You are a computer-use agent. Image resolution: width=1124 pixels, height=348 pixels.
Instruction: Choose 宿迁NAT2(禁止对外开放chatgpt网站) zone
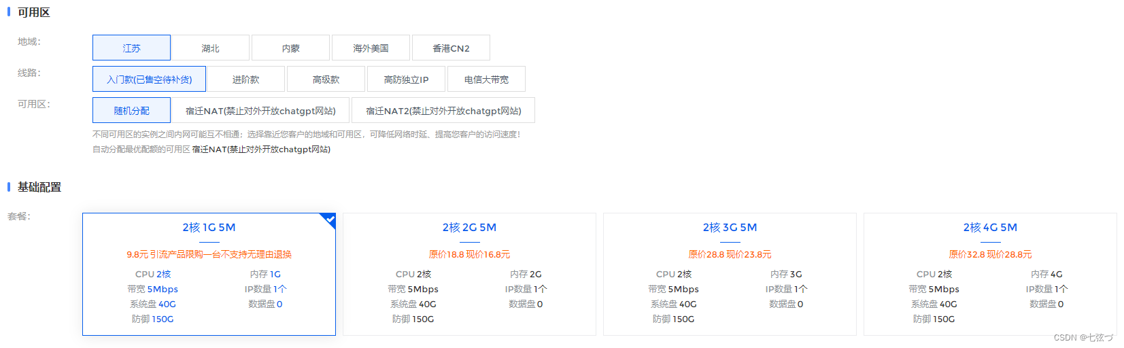443,110
